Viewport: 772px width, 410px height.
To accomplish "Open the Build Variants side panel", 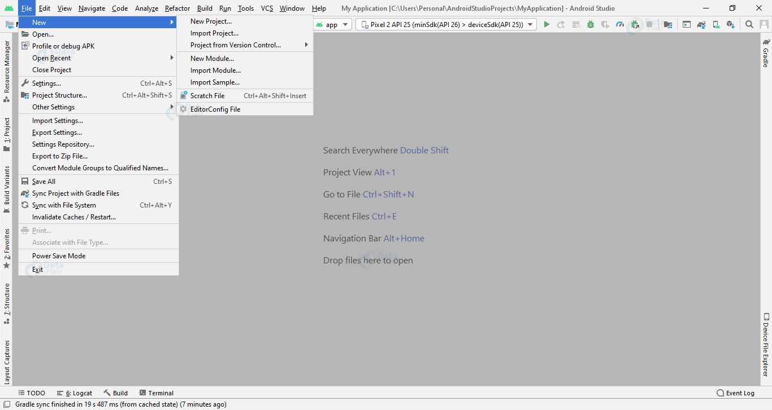I will pyautogui.click(x=7, y=189).
